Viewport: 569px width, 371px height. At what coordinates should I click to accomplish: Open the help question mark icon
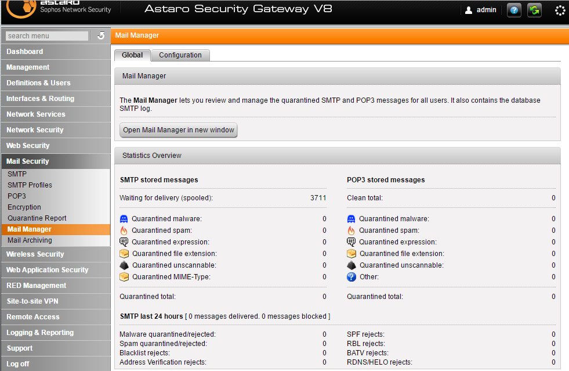[514, 10]
